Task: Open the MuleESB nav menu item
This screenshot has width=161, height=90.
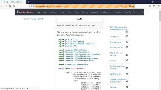Action: click(x=128, y=12)
